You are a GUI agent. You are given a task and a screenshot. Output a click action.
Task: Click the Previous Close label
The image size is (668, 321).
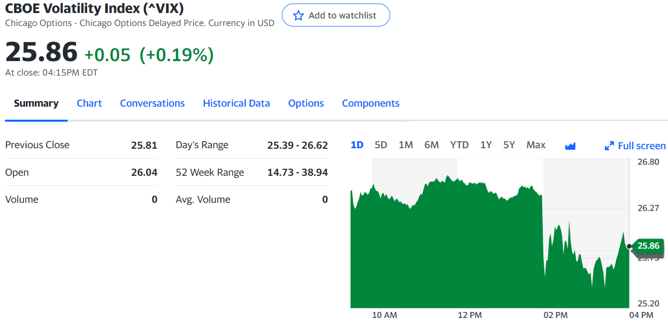point(37,145)
